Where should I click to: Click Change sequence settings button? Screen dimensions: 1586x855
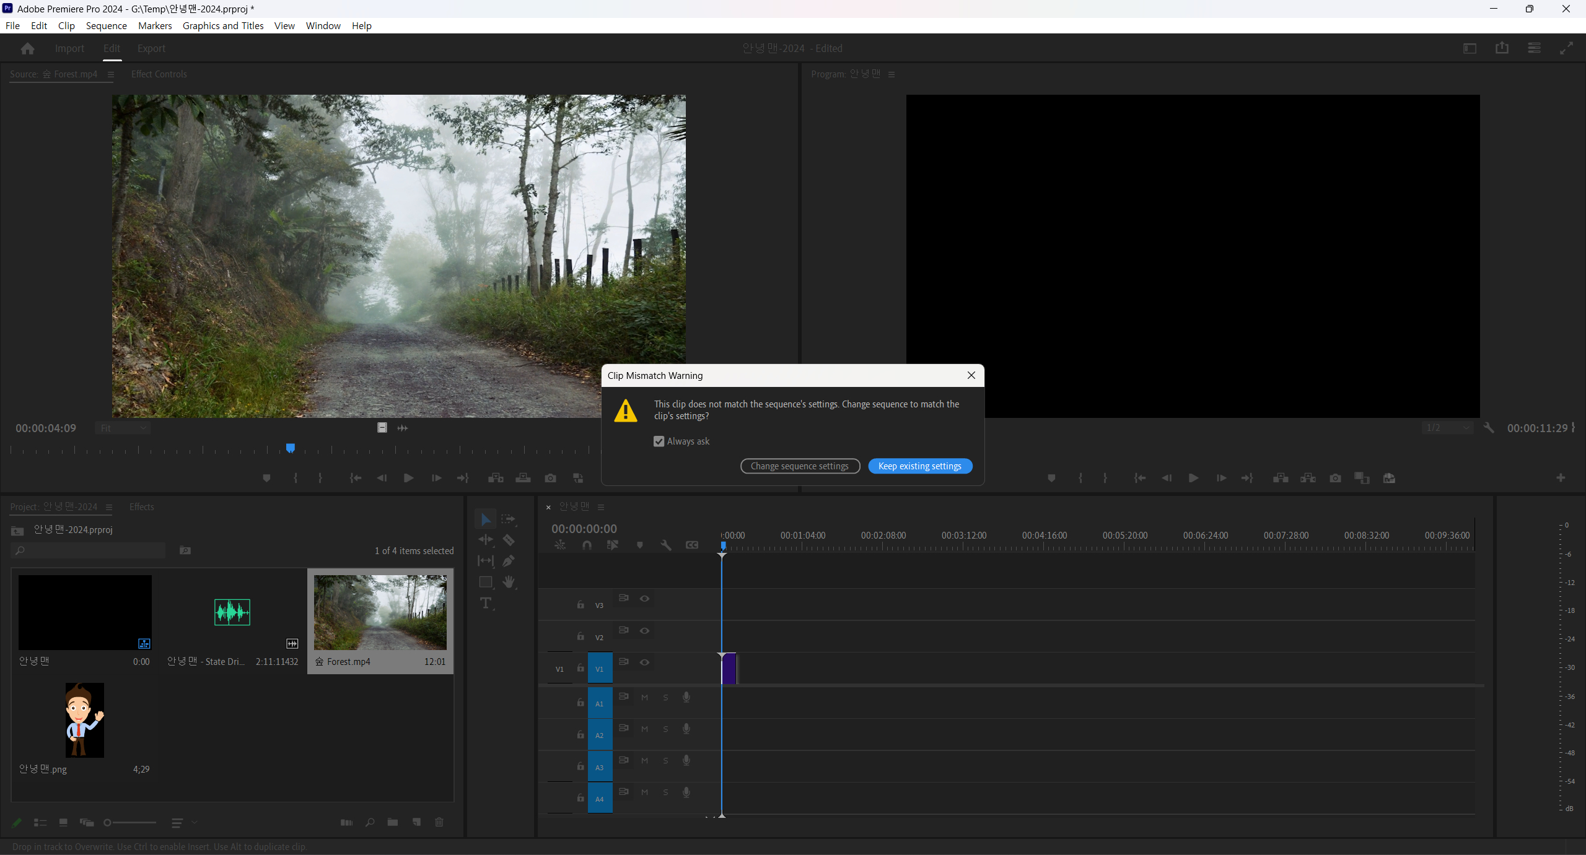tap(800, 466)
